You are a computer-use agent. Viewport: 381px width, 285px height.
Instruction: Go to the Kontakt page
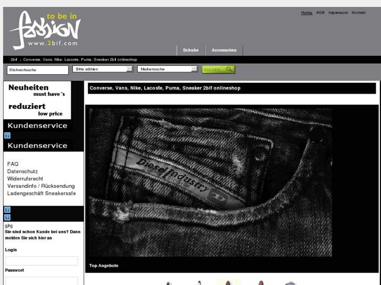pos(358,13)
